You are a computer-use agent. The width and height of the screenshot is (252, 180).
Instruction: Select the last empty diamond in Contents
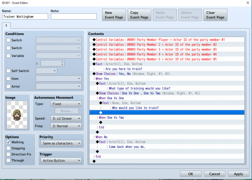pos(94,161)
